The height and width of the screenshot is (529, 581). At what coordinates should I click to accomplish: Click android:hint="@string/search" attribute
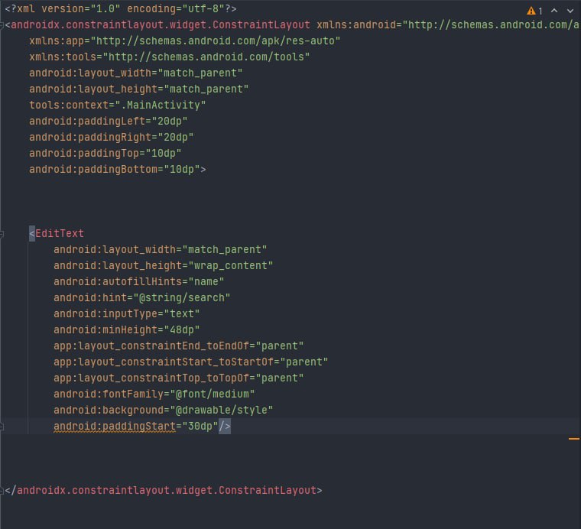tap(142, 298)
